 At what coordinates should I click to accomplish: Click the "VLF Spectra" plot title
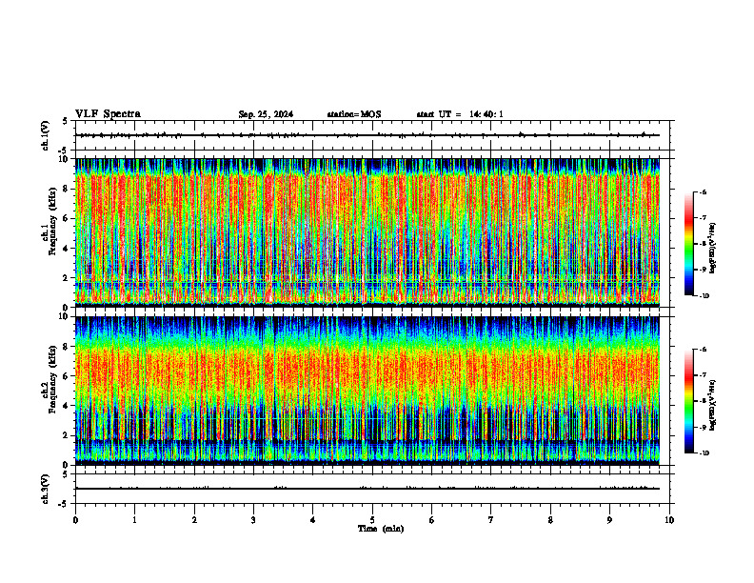108,114
